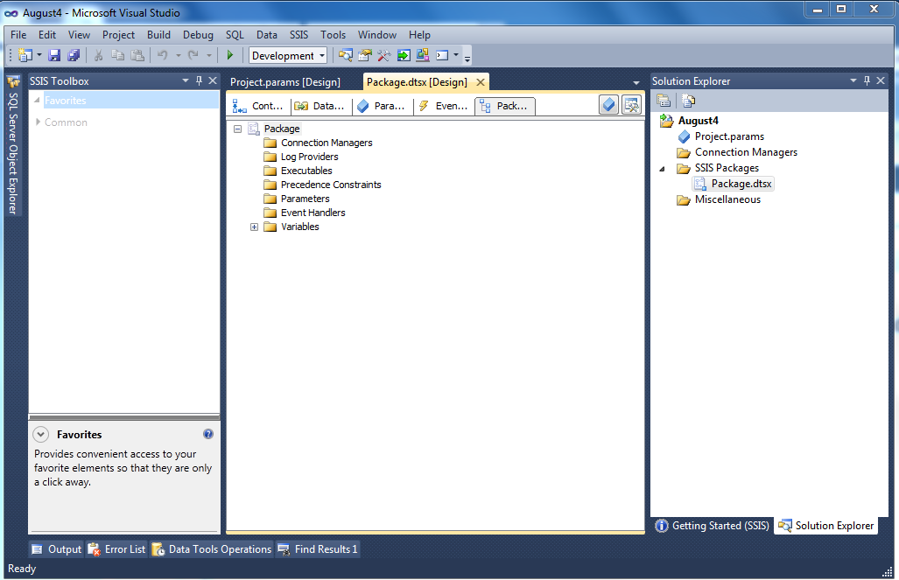Image resolution: width=899 pixels, height=580 pixels.
Task: Open the New Project dropdown arrow
Action: [39, 56]
